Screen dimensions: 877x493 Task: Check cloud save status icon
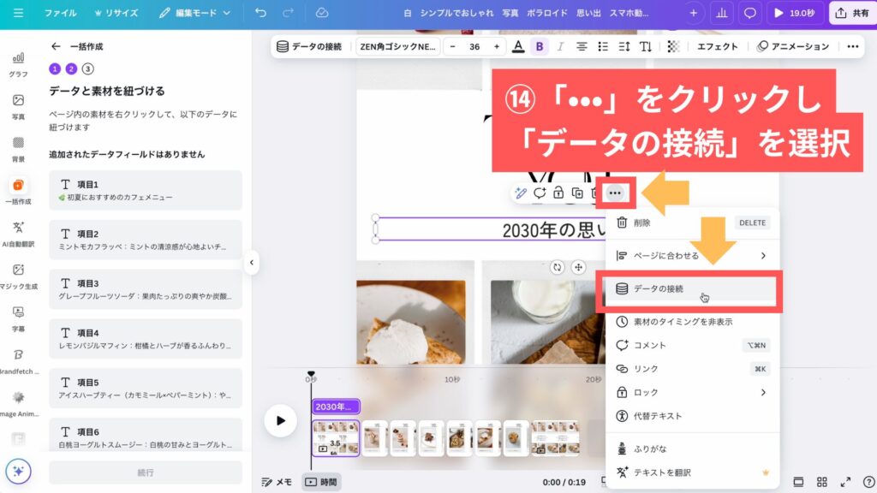tap(322, 13)
